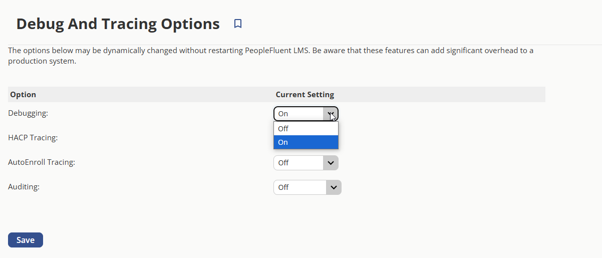The image size is (602, 258).
Task: Click the Debug And Tracing Options heading
Action: [118, 24]
